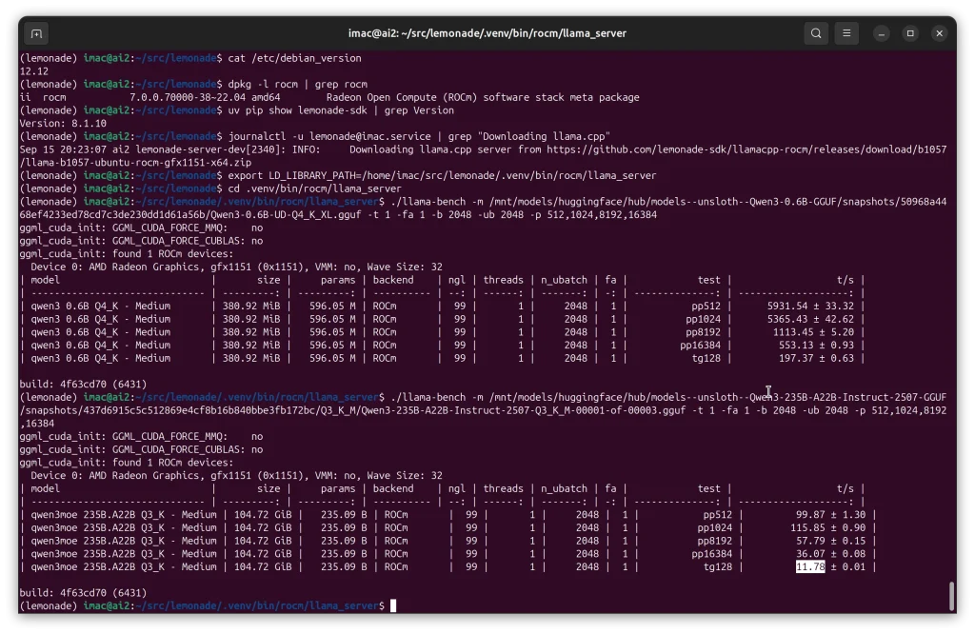Click the 'cat /etc/debian_version' command
Viewport: 975px width, 634px height.
[x=294, y=58]
